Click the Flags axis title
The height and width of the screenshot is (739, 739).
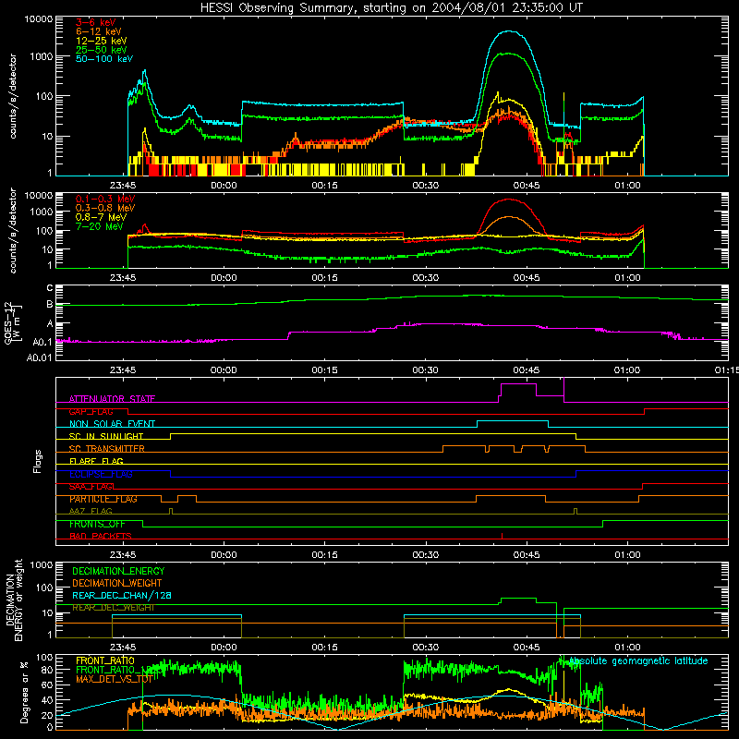click(x=37, y=461)
